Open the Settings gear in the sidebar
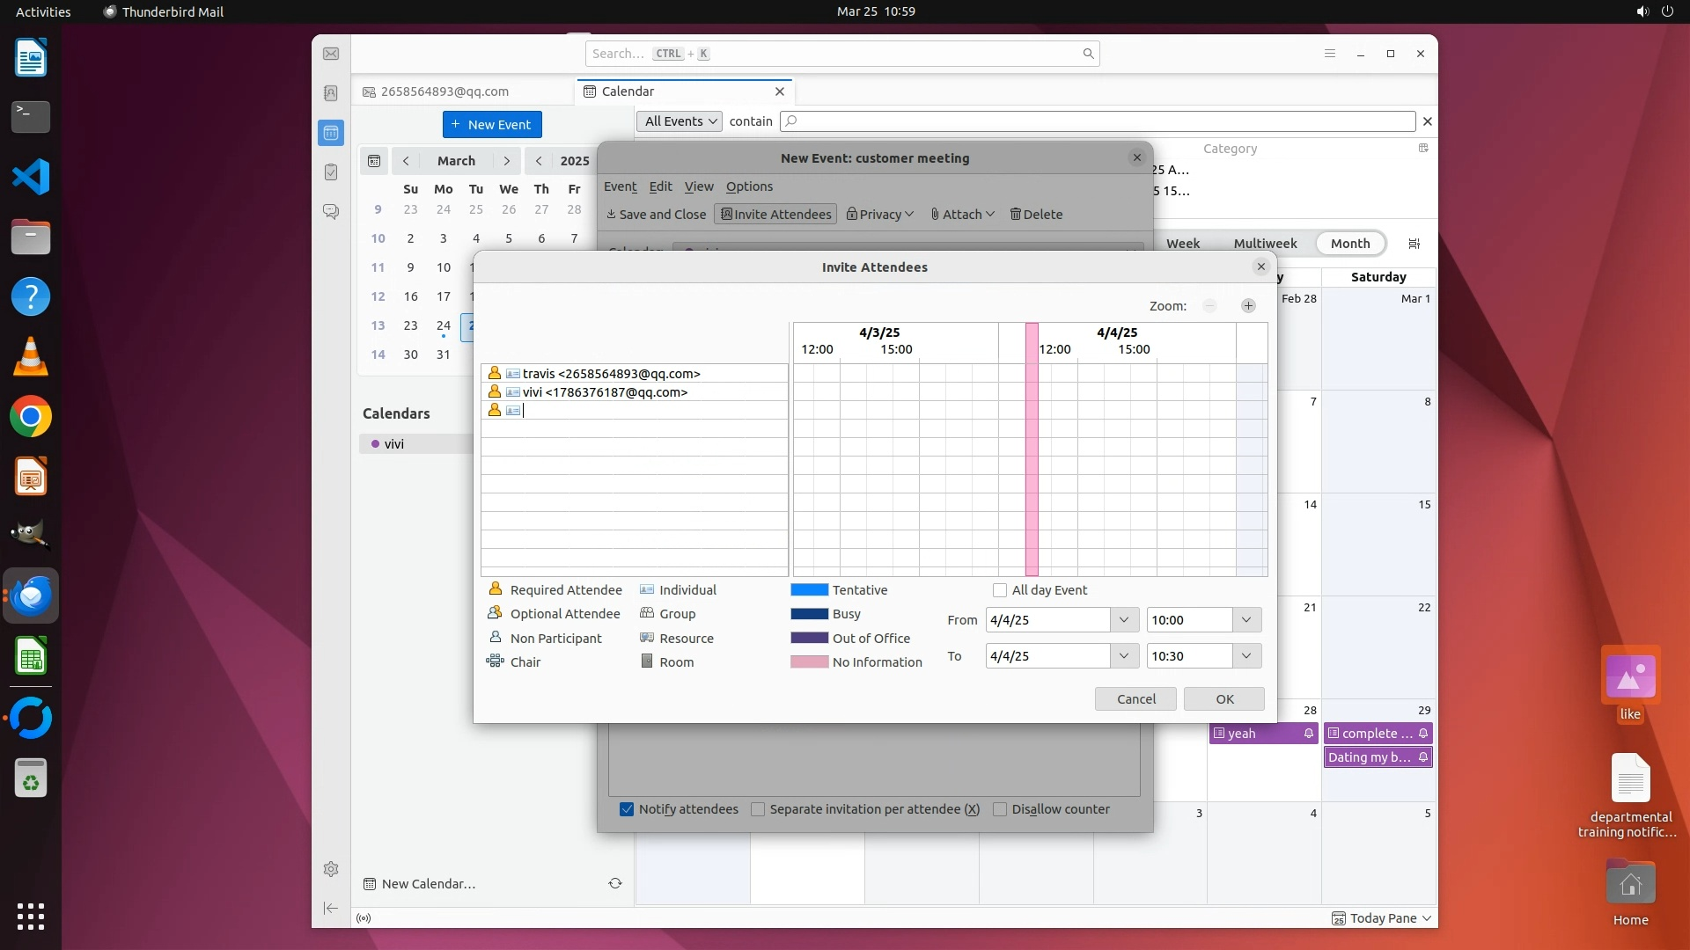This screenshot has height=950, width=1690. coord(331,869)
